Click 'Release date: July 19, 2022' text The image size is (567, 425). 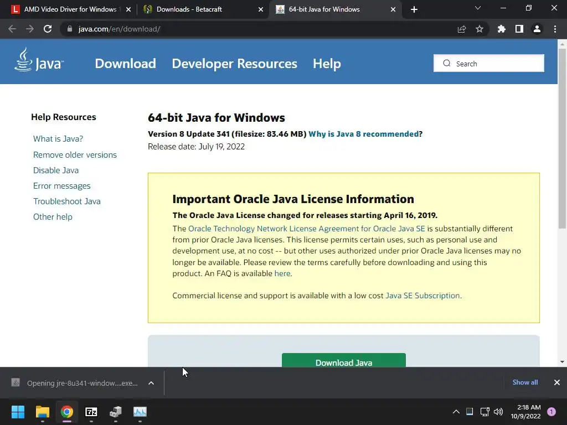coord(197,147)
